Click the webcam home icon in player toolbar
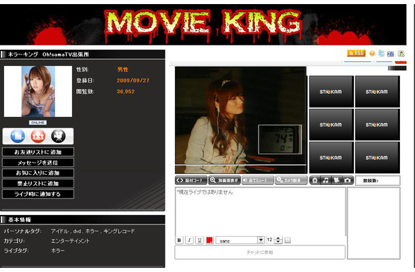Screen dimensions: 415x272 click(315, 180)
